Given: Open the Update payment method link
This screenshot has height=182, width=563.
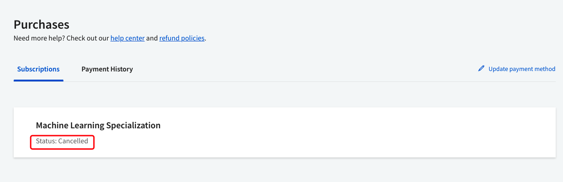Looking at the screenshot, I should 521,69.
